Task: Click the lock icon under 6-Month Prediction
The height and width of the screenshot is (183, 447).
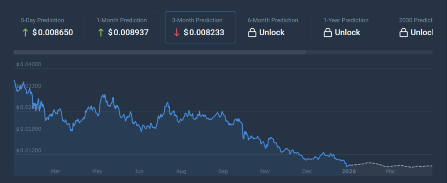Action: coord(252,33)
